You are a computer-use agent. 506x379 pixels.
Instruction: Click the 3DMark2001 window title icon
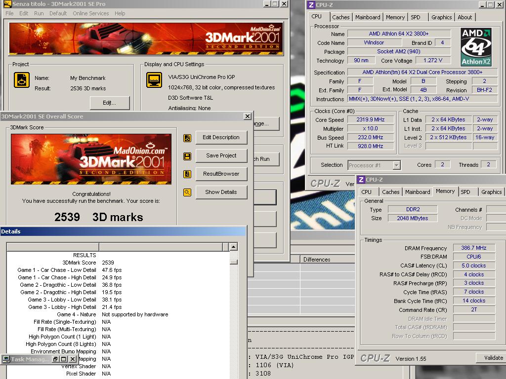(8, 4)
